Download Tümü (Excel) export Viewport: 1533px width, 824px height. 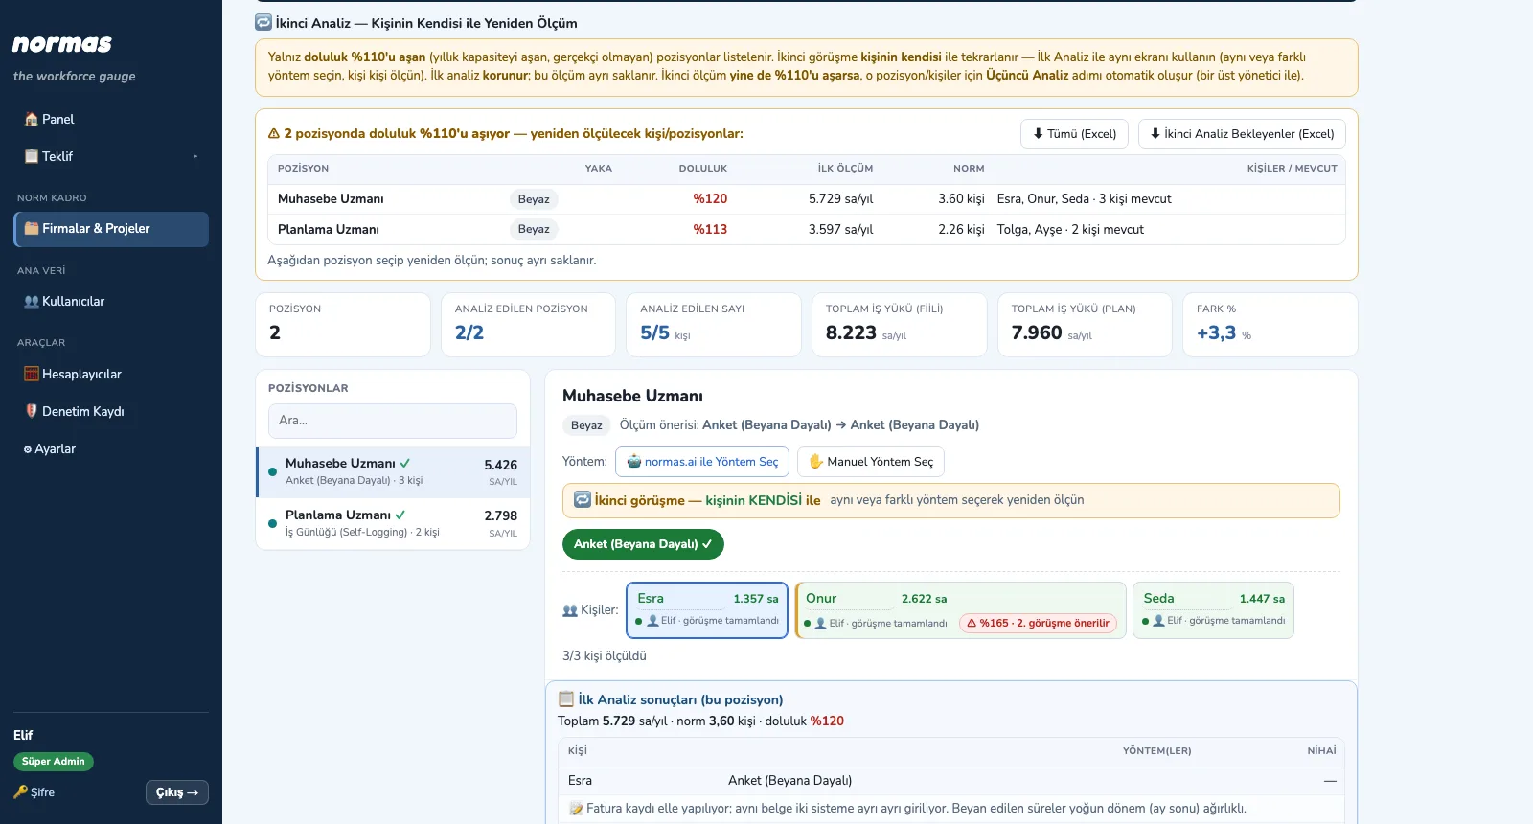pos(1075,134)
